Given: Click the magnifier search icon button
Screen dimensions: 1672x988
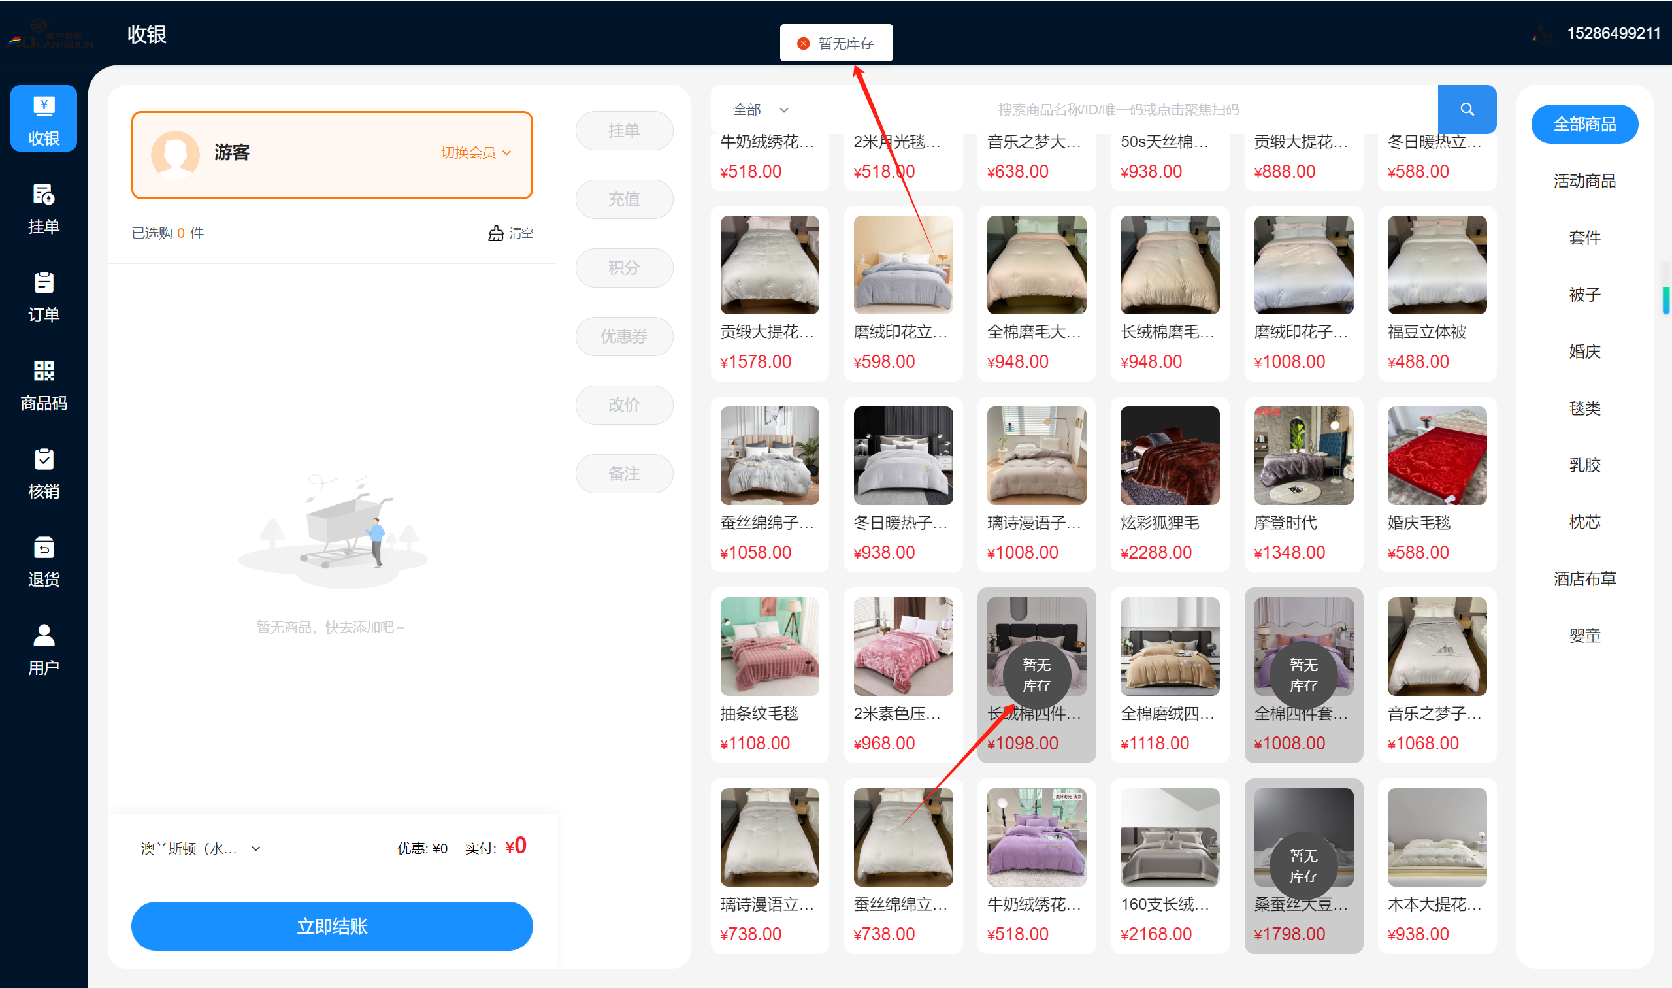Looking at the screenshot, I should [1467, 109].
